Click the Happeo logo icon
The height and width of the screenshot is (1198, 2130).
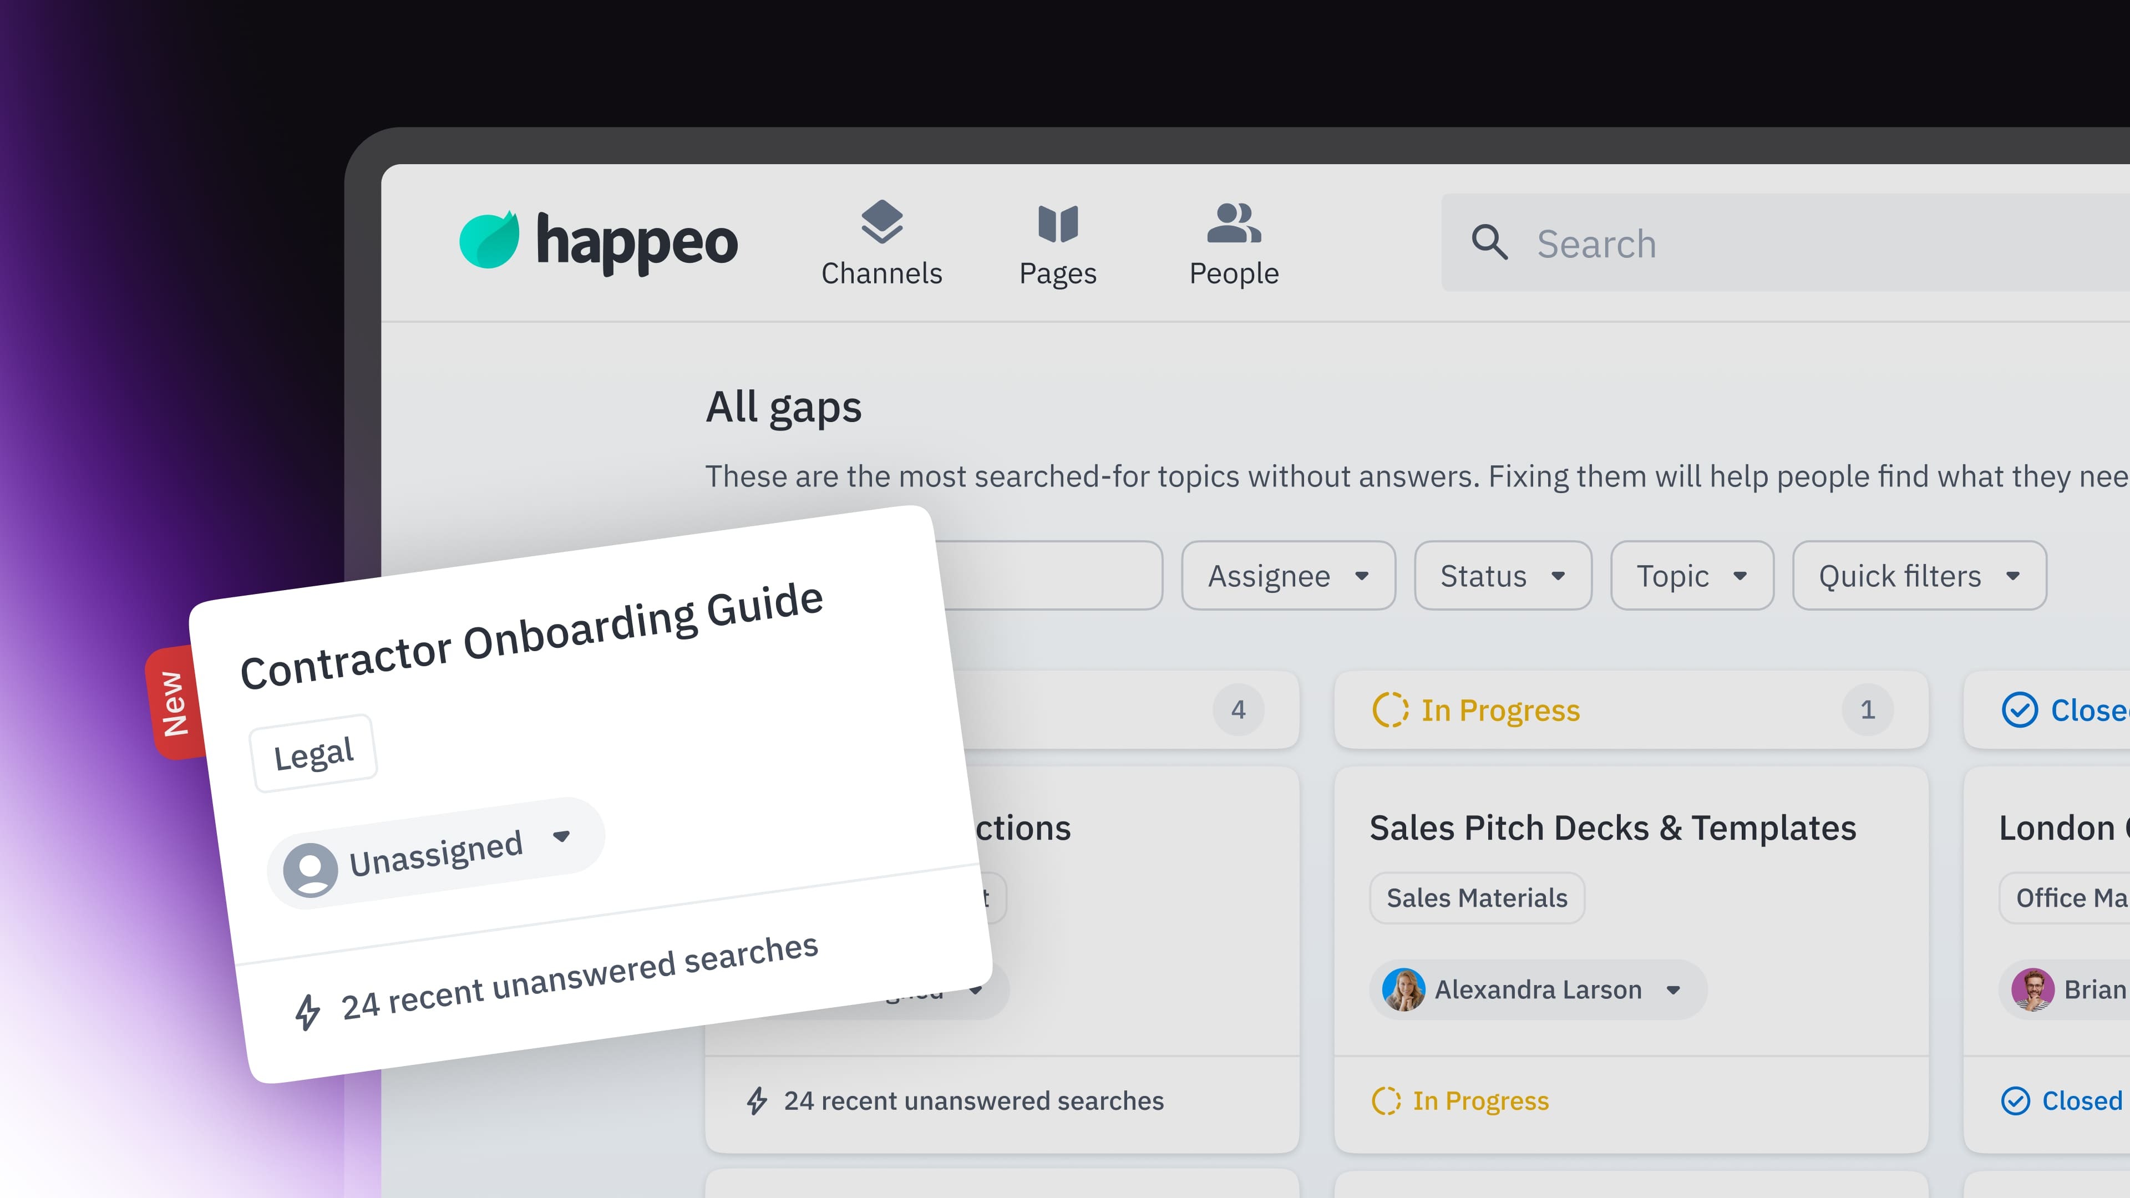[489, 241]
